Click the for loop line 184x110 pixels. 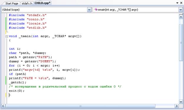click(x=34, y=66)
